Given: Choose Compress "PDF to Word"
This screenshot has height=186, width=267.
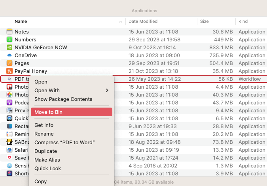Looking at the screenshot, I should click(x=72, y=142).
